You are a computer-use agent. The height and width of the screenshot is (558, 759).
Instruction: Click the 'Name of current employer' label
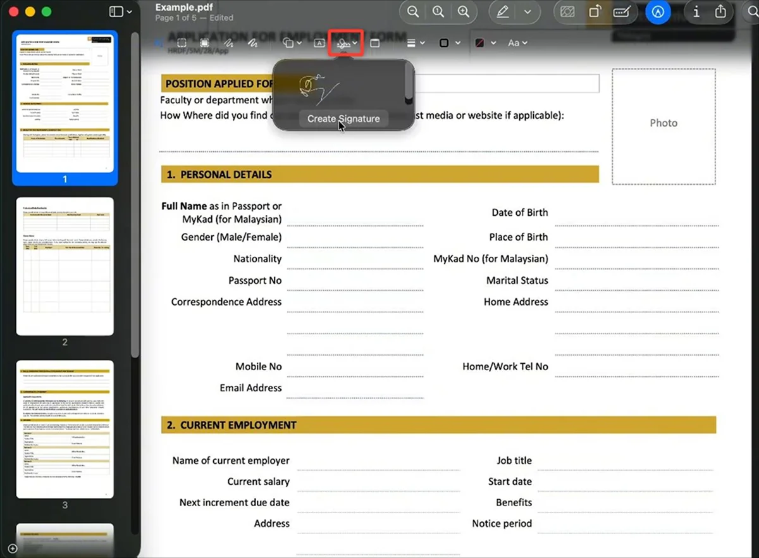[231, 461]
